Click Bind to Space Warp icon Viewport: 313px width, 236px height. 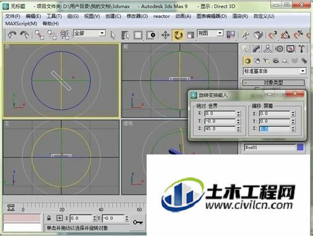pos(64,35)
